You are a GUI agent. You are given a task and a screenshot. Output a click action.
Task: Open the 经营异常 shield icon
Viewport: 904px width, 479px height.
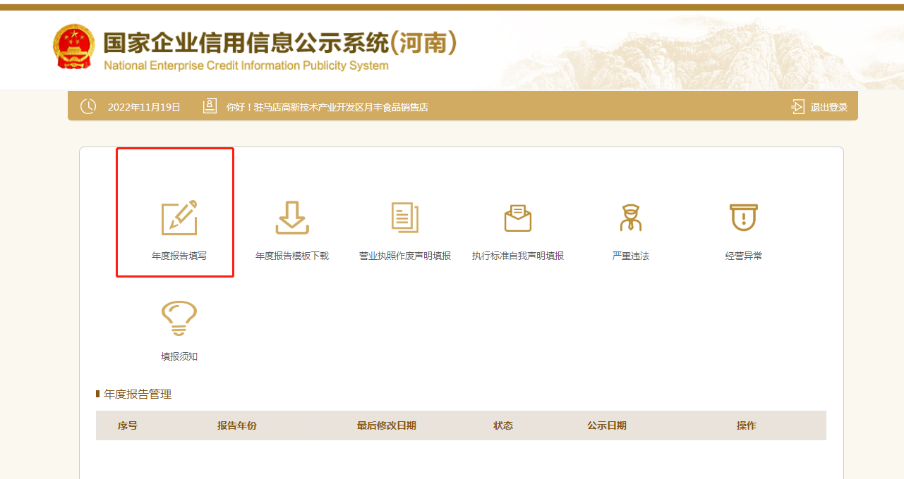click(x=743, y=218)
